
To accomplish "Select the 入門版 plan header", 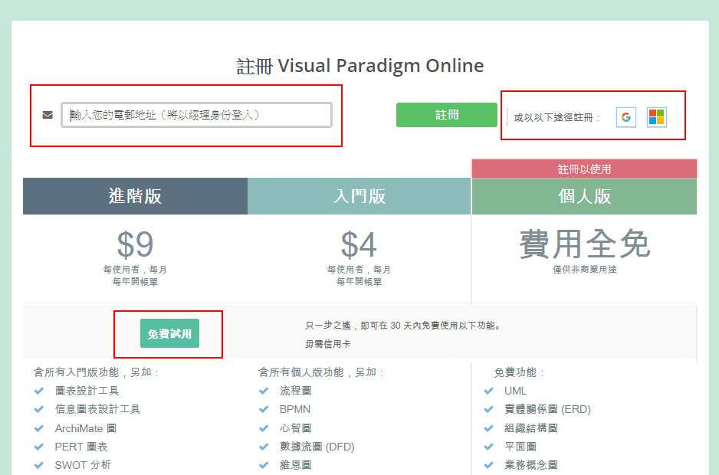I will [x=359, y=196].
